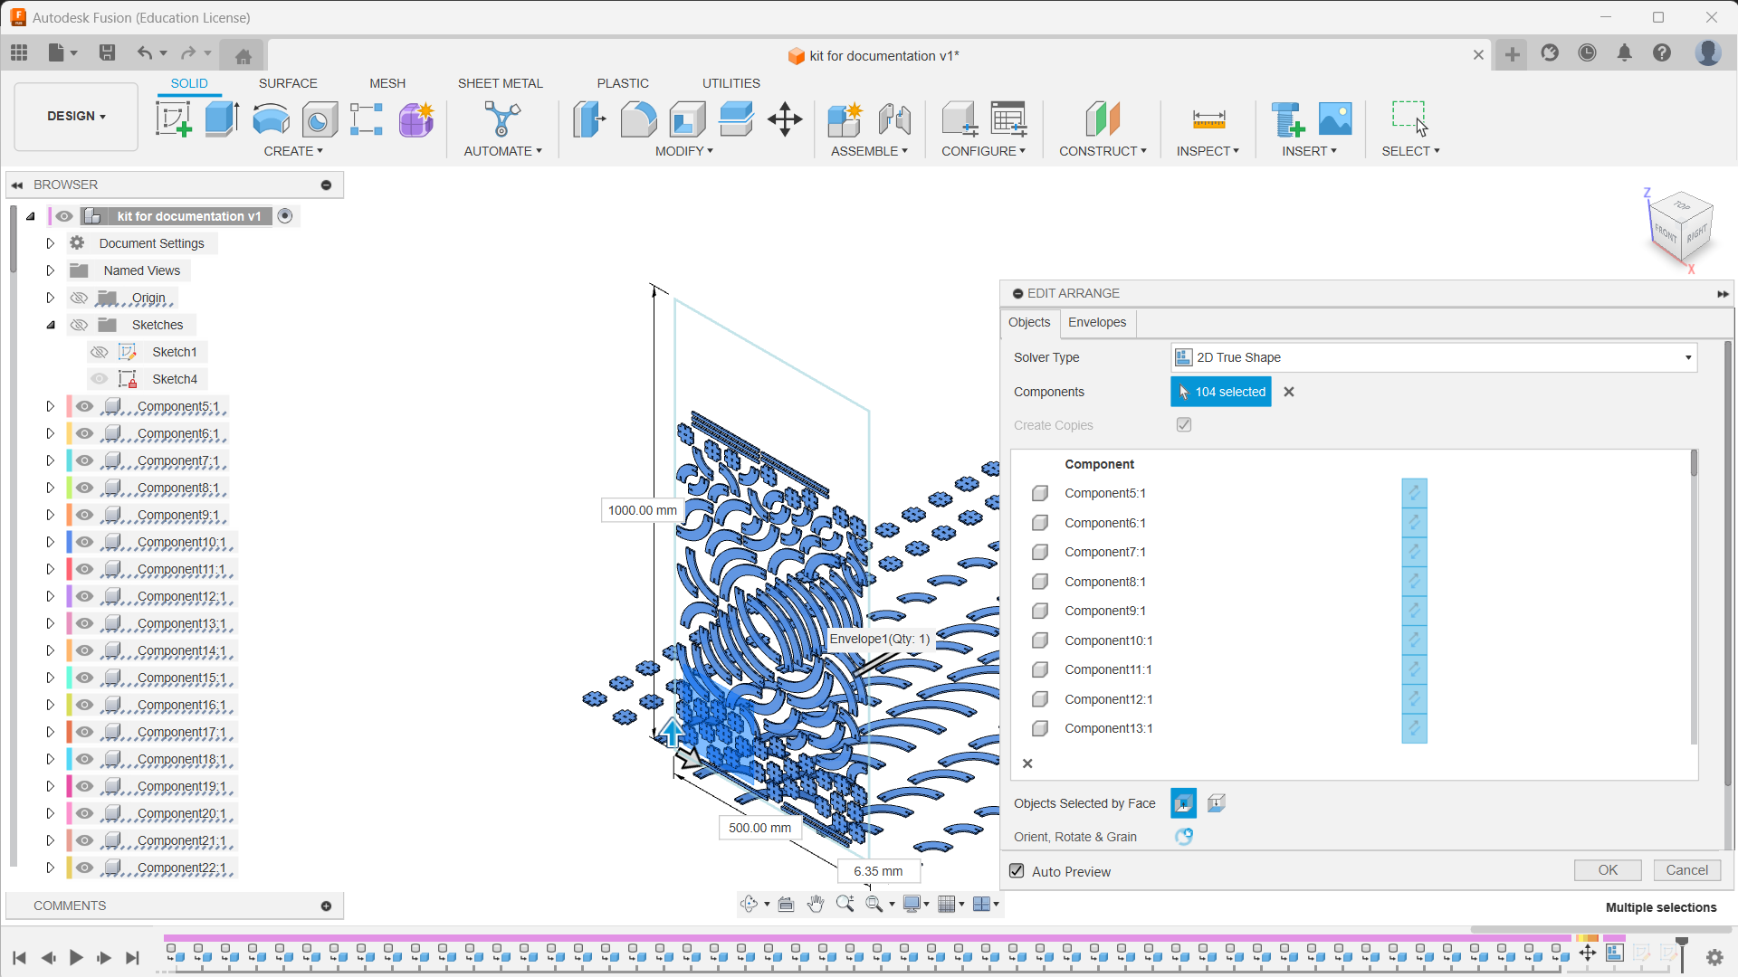Viewport: 1738px width, 977px height.
Task: Collapse the Sketches folder
Action: 51,325
